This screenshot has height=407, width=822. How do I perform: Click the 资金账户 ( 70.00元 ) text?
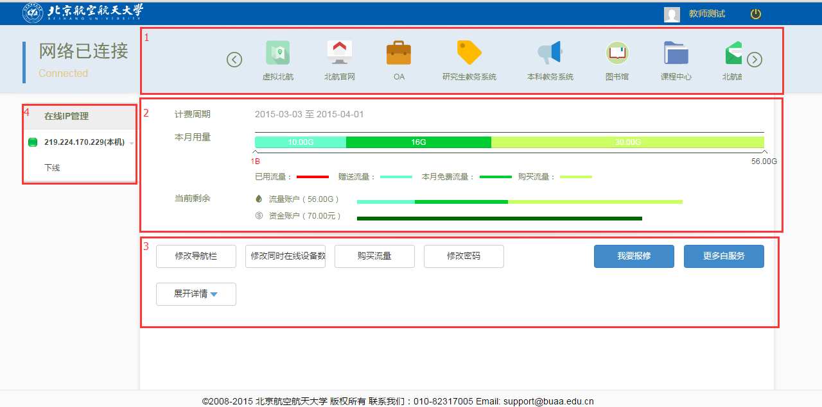point(304,216)
